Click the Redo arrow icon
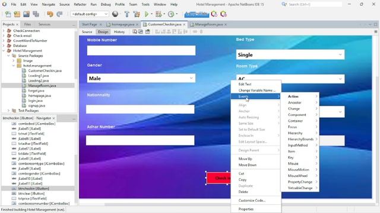This screenshot has height=213, width=380. pyautogui.click(x=59, y=14)
